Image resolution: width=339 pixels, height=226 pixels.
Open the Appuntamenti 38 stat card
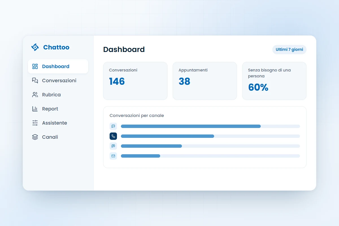[205, 81]
